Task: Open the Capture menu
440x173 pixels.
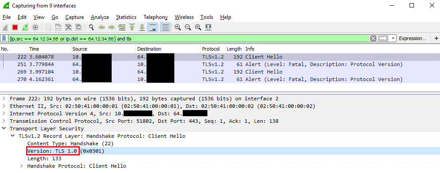Action: (x=75, y=17)
